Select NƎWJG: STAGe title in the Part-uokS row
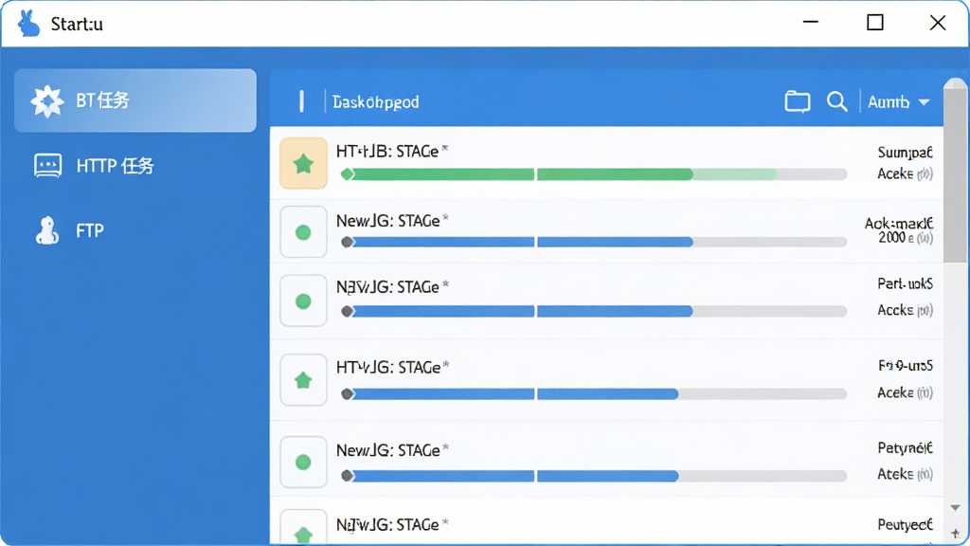 [392, 286]
